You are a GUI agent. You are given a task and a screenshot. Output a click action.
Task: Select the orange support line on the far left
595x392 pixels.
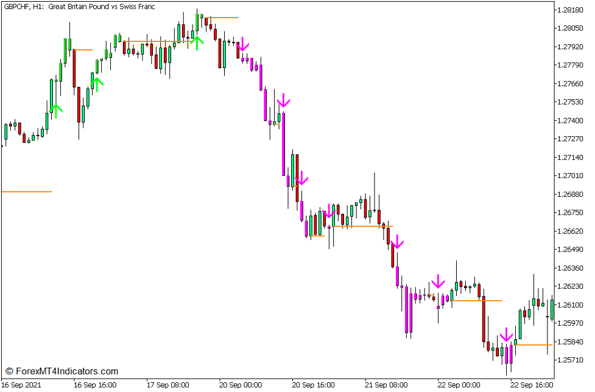pyautogui.click(x=26, y=190)
